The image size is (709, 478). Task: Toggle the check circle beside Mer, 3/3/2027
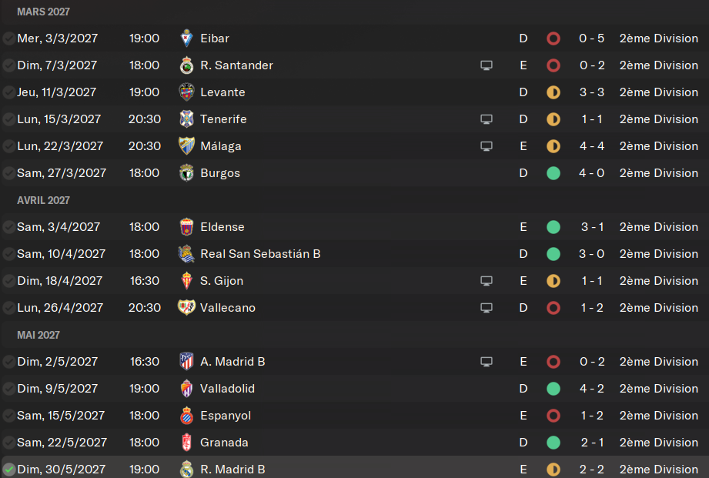[8, 38]
